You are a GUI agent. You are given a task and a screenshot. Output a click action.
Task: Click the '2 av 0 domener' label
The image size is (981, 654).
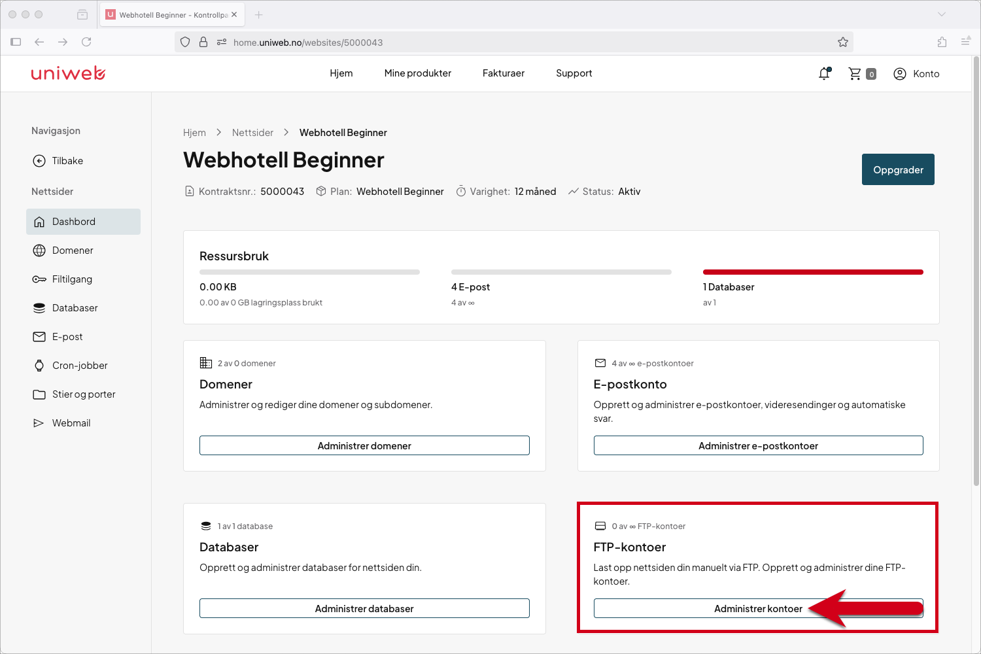(x=247, y=363)
